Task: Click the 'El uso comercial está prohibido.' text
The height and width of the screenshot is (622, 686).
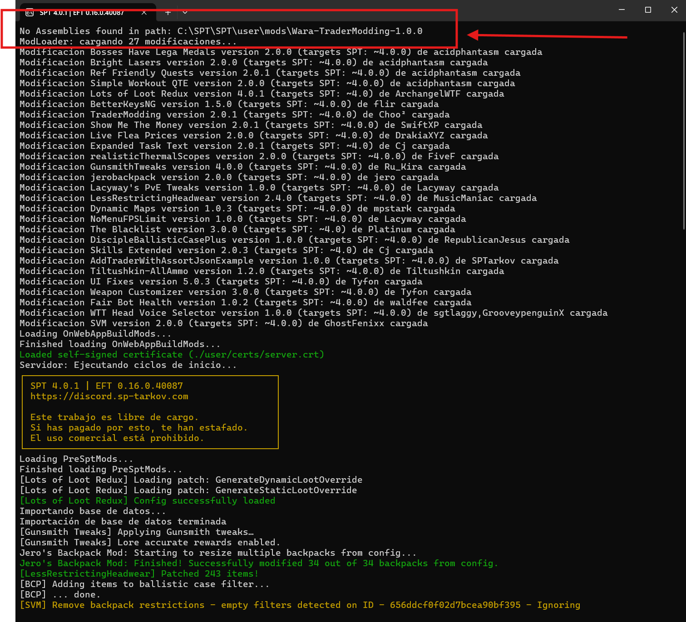Action: [x=117, y=438]
